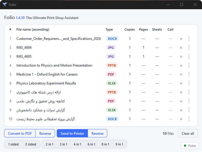Click the Coil column header
The image size is (202, 152).
pos(171,29)
